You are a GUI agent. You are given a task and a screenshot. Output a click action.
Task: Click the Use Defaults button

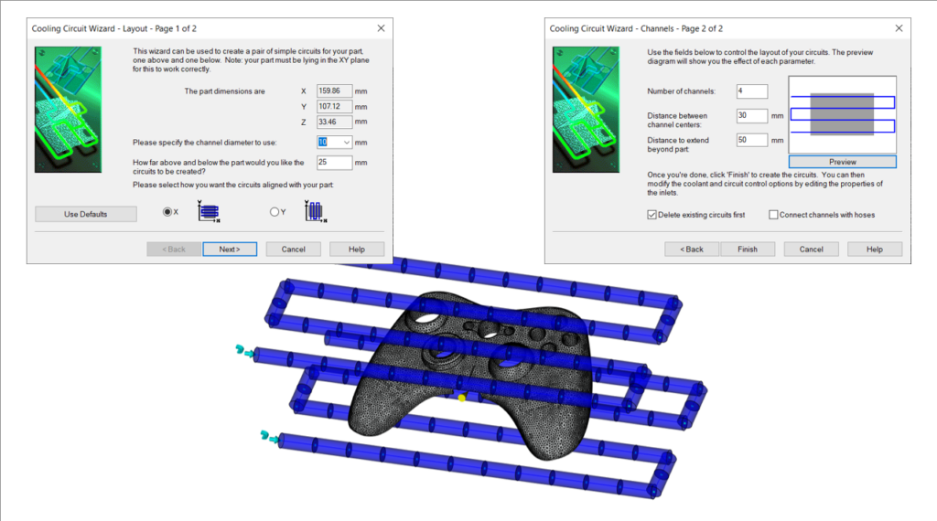tap(85, 214)
